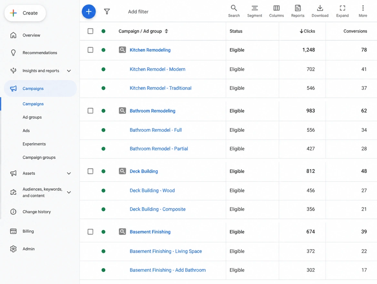Screen dimensions: 377x284
Task: Open the Segment toolbar option
Action: (x=255, y=11)
